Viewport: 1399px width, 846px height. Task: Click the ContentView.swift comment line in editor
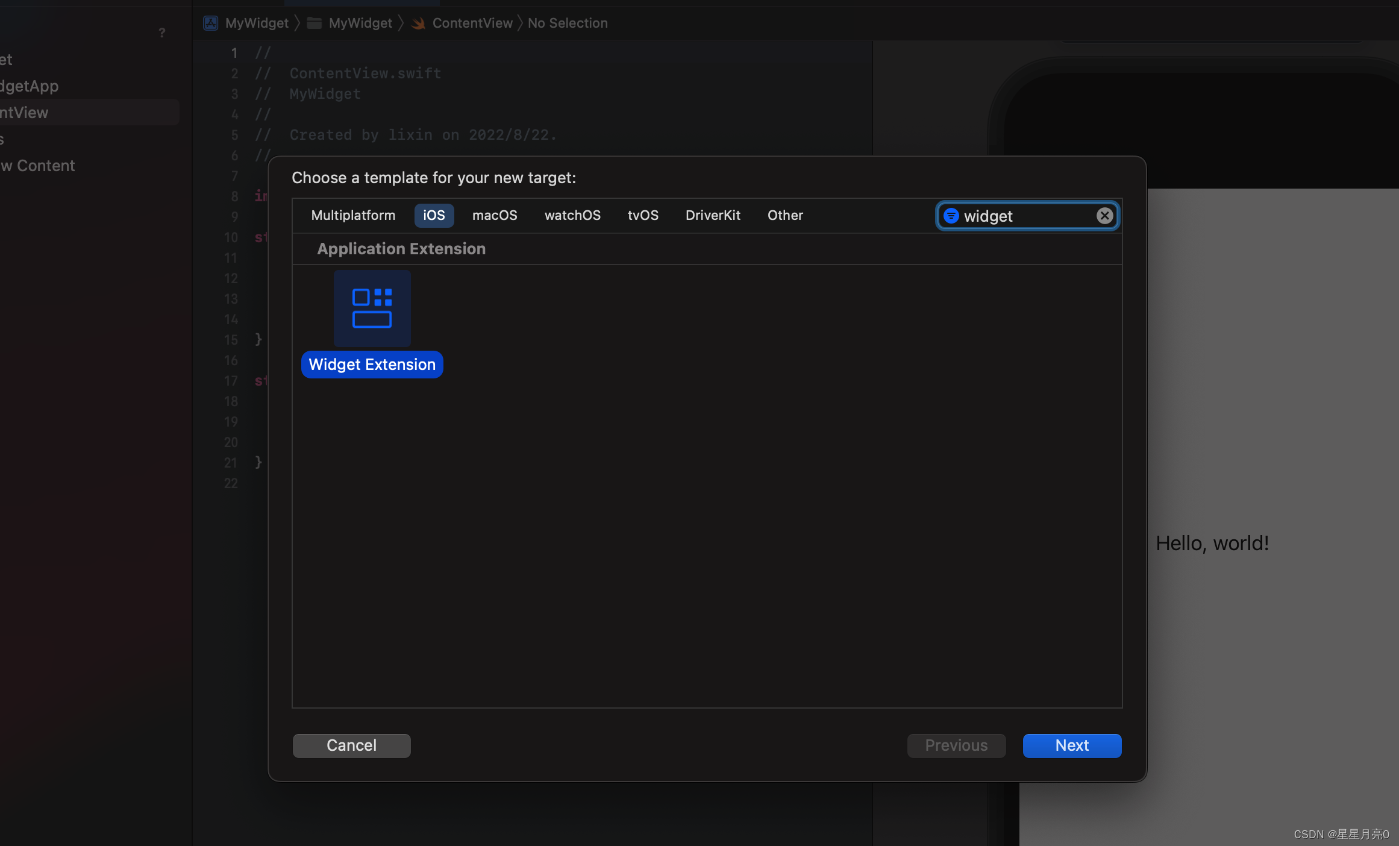[x=348, y=73]
